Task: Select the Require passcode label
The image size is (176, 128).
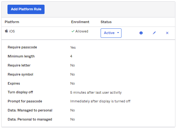Action: point(22,47)
